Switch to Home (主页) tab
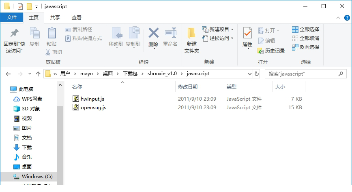The width and height of the screenshot is (352, 192). [x=33, y=18]
